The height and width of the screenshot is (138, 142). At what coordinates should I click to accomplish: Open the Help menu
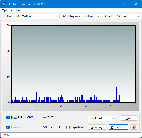coord(19,10)
